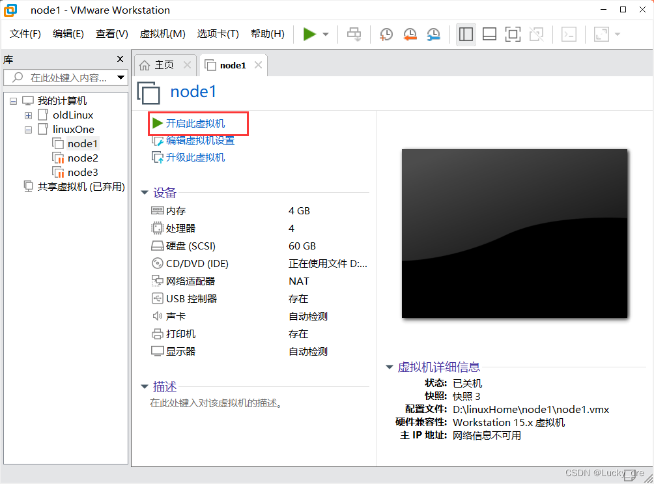The height and width of the screenshot is (484, 654).
Task: Open stretch display dropdown arrow
Action: tap(618, 35)
